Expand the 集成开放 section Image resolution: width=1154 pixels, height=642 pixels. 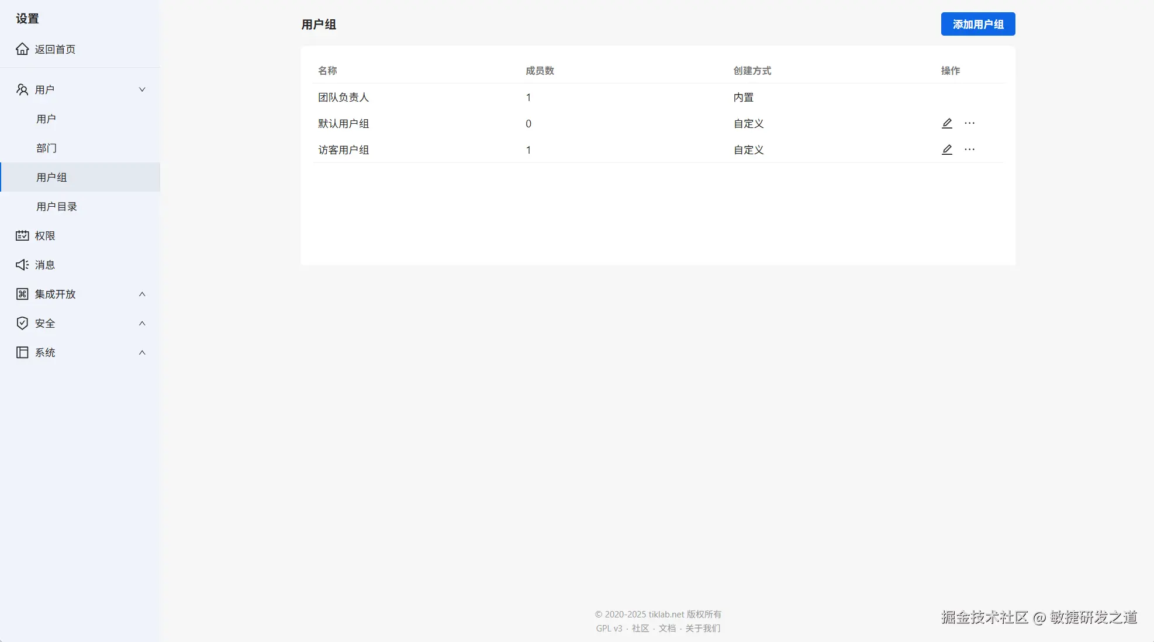pyautogui.click(x=142, y=294)
